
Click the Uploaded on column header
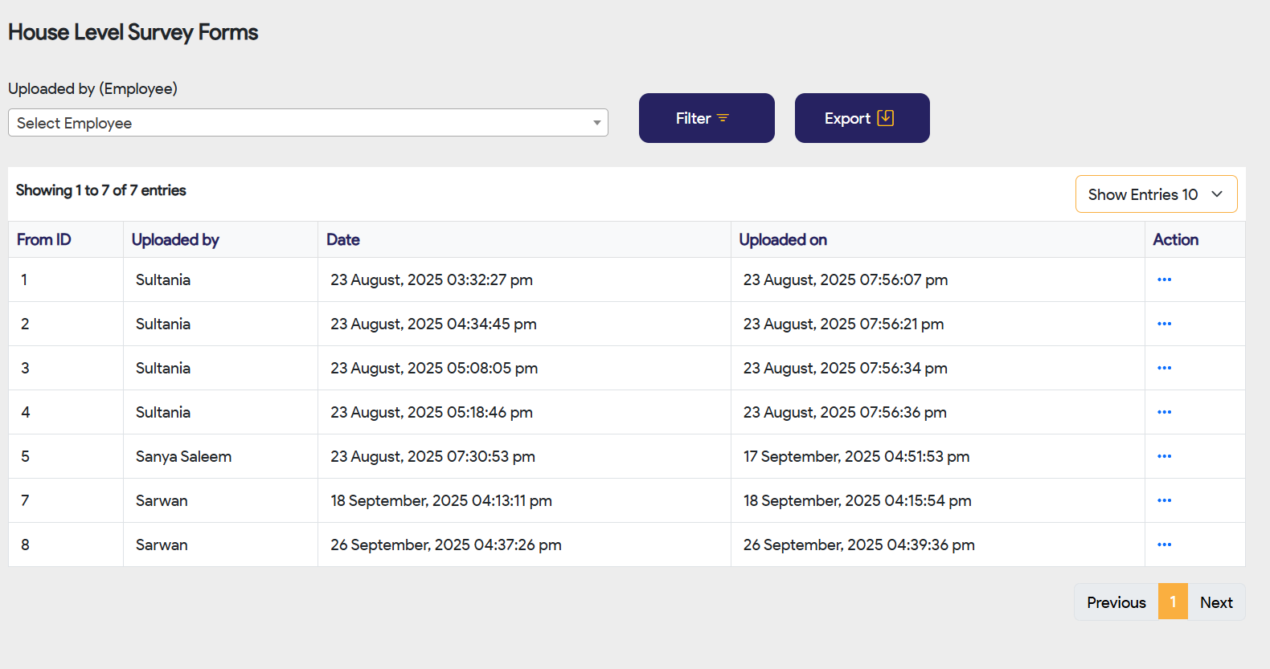pos(783,239)
